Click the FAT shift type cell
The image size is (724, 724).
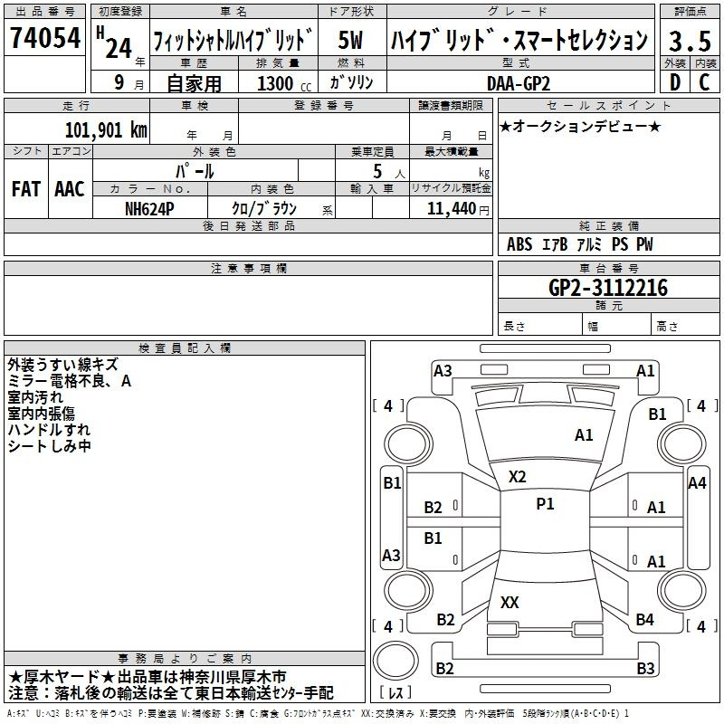pos(26,189)
